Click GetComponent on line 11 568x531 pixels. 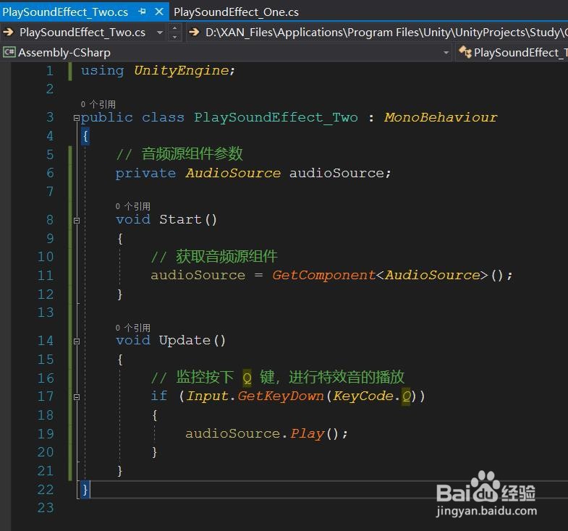point(324,276)
